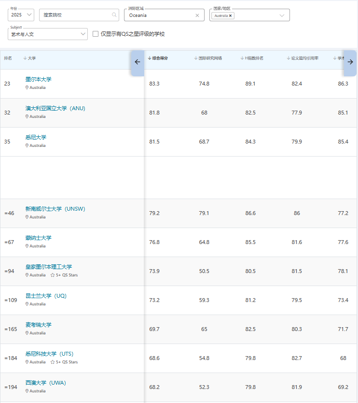Sort by 论文篇均引用率 column
This screenshot has height=403, width=358.
(303, 58)
